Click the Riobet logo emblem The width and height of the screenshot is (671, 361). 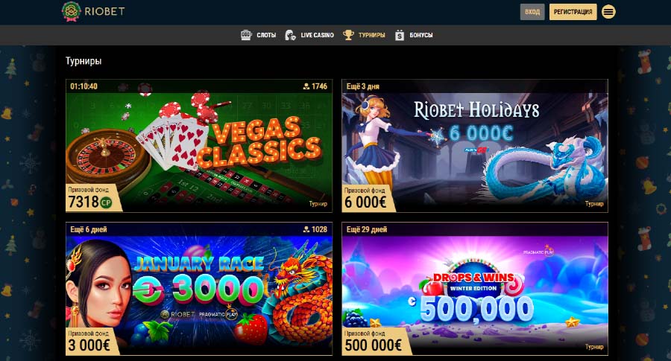click(x=71, y=11)
